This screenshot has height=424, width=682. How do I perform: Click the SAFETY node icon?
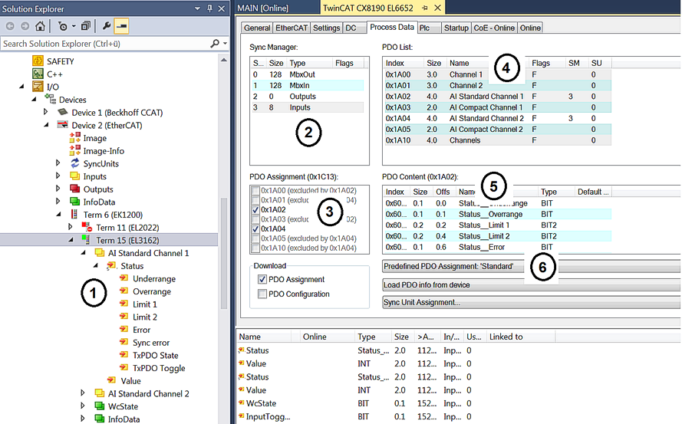click(x=38, y=61)
